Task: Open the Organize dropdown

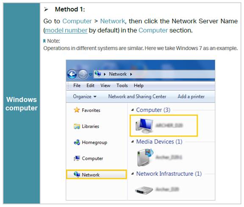Action: 85,97
